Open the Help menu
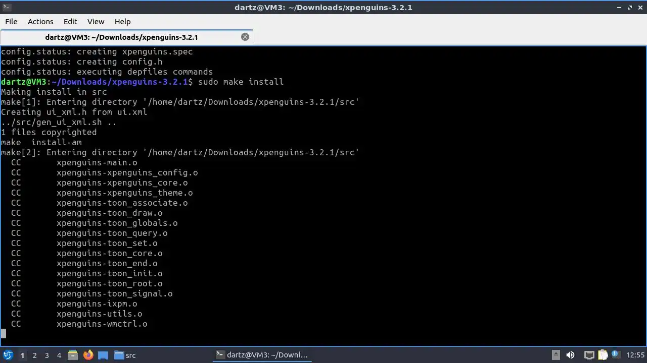 (x=122, y=22)
